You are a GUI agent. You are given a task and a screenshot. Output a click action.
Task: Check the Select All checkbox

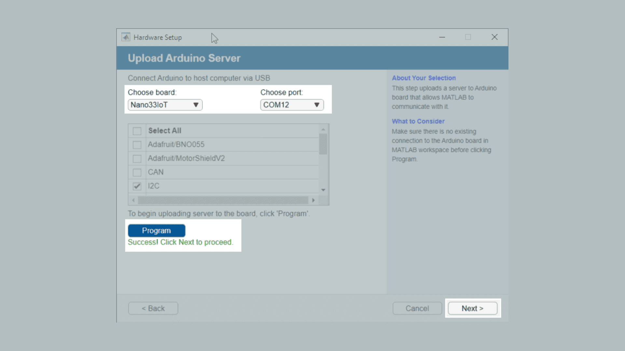point(137,131)
